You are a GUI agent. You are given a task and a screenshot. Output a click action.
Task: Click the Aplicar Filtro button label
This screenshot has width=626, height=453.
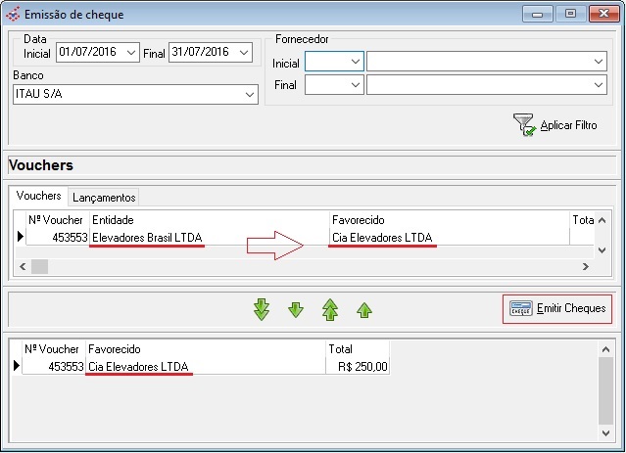click(568, 126)
